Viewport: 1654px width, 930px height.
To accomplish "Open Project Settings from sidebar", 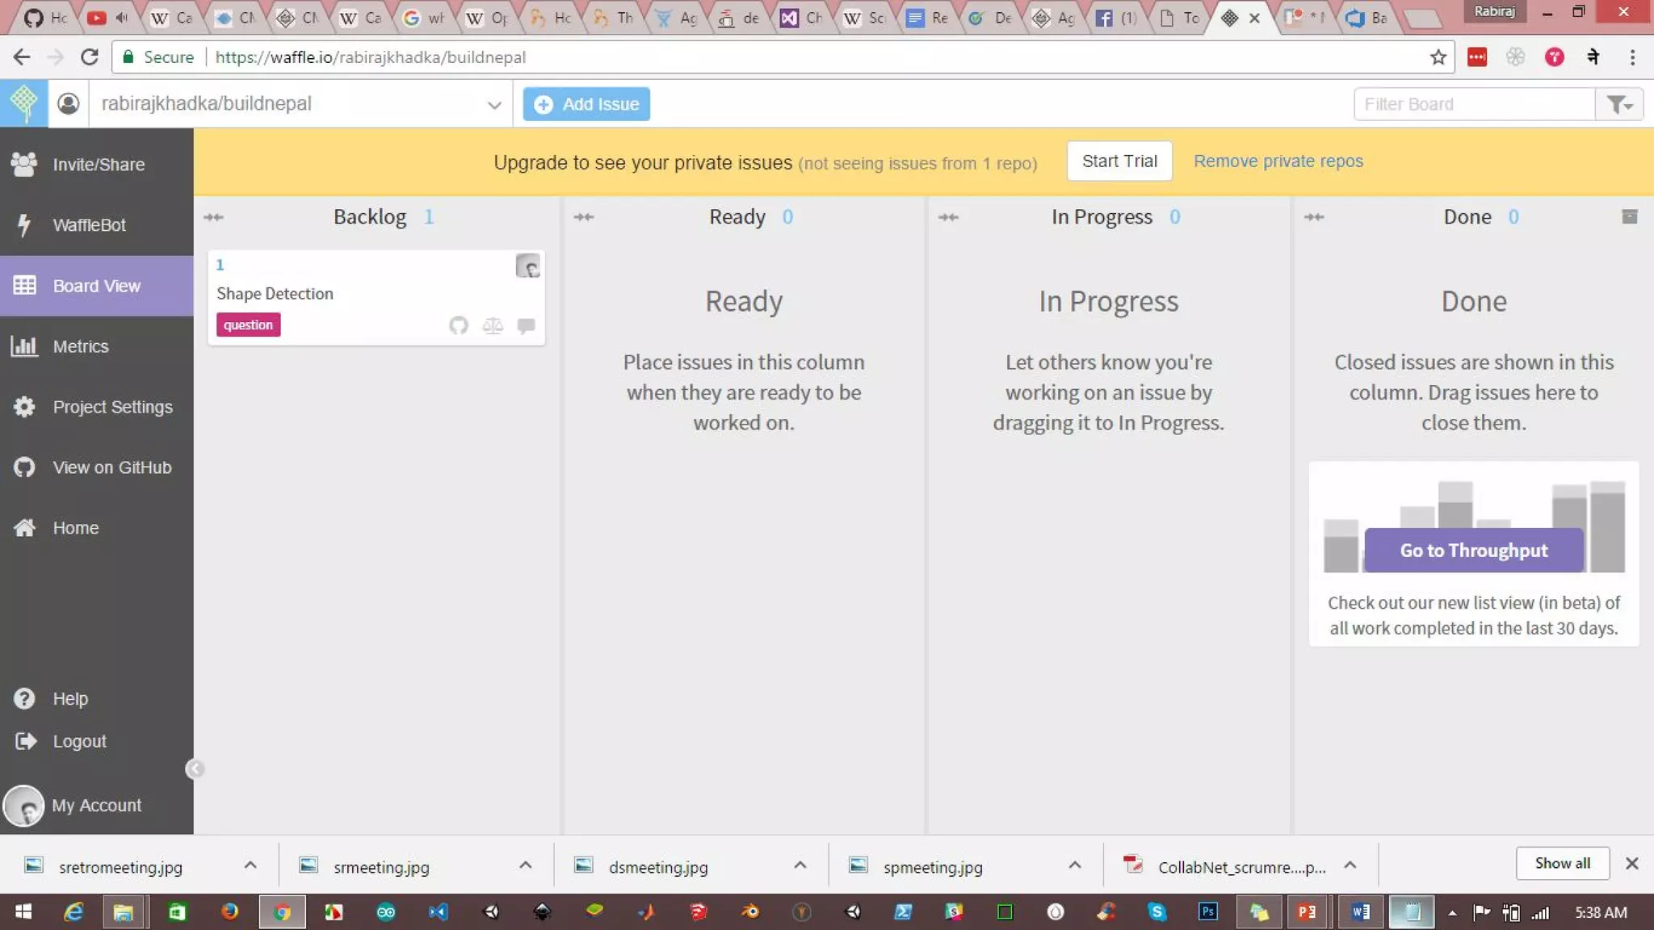I will (x=112, y=407).
